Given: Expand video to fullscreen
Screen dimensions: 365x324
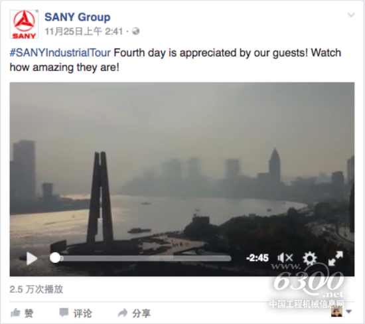Looking at the screenshot, I should pos(335,258).
